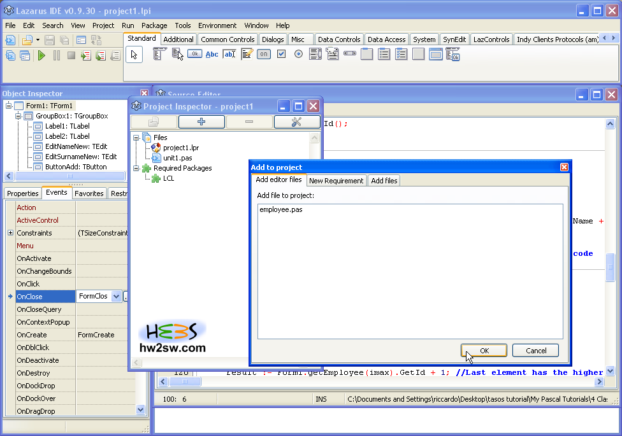Select the TMainMenu component icon
622x436 pixels.
[160, 54]
